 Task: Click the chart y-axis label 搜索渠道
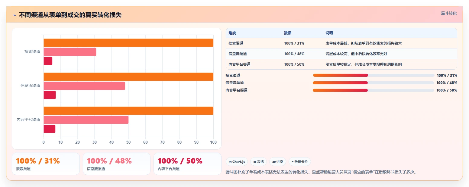click(x=32, y=52)
